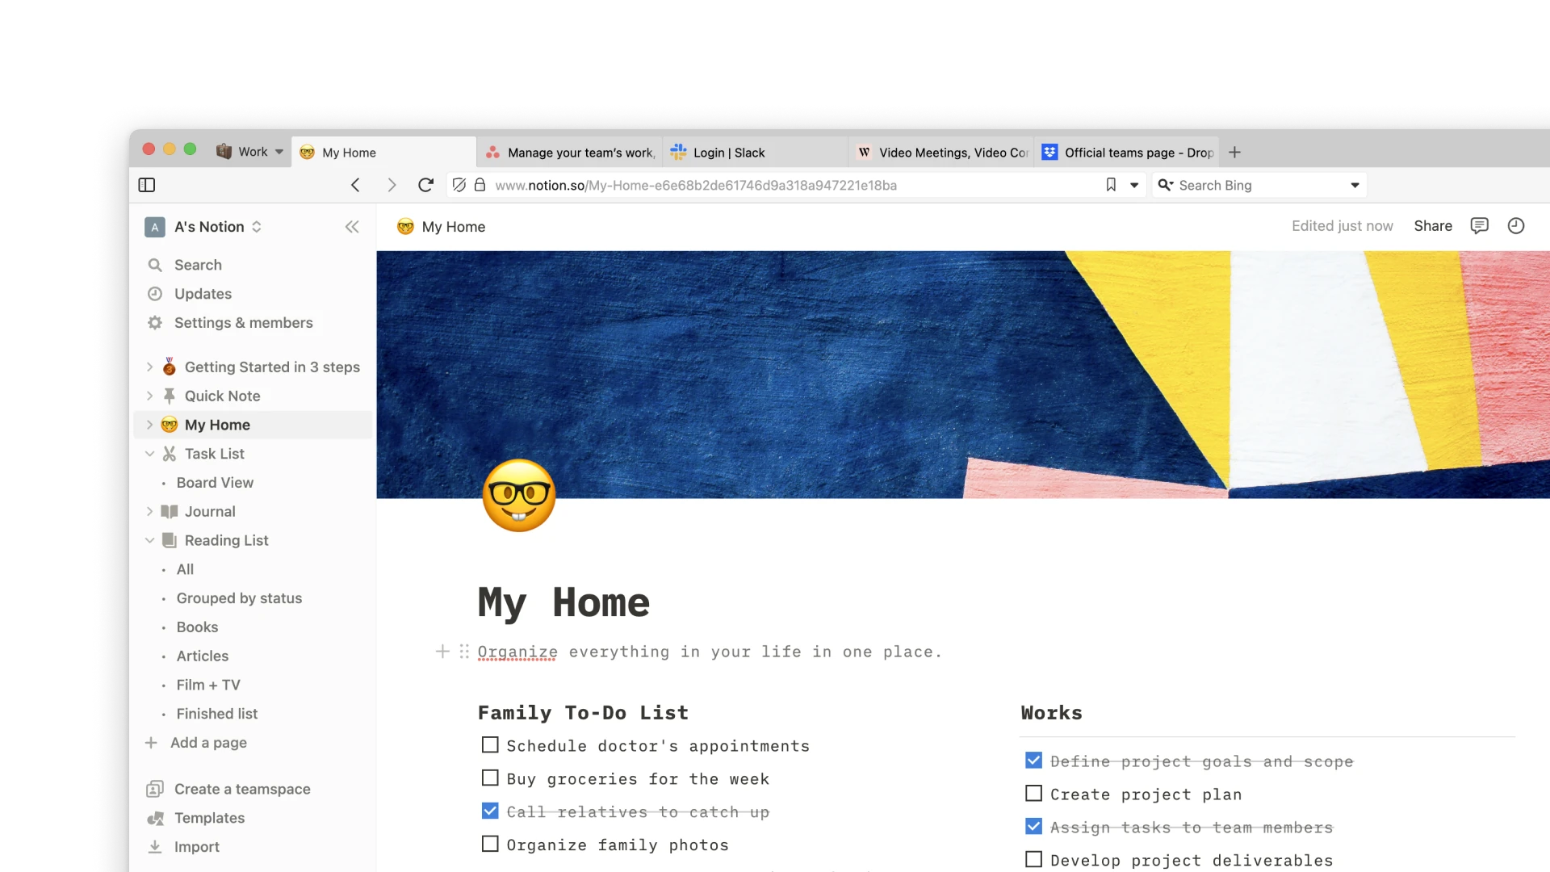Open Templates from the sidebar
Image resolution: width=1550 pixels, height=872 pixels.
point(209,818)
